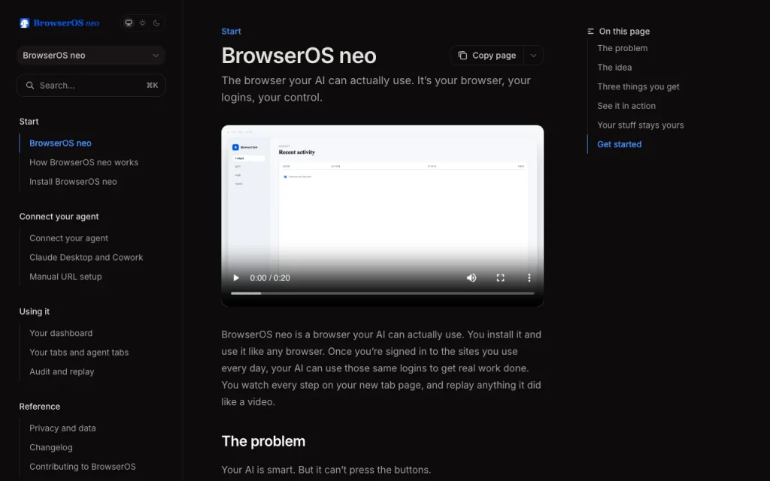The width and height of the screenshot is (770, 481).
Task: Open video more options menu
Action: (529, 278)
